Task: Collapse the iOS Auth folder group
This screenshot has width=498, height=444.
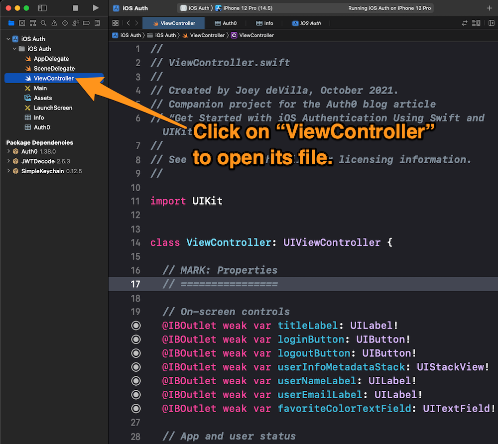Action: (14, 49)
